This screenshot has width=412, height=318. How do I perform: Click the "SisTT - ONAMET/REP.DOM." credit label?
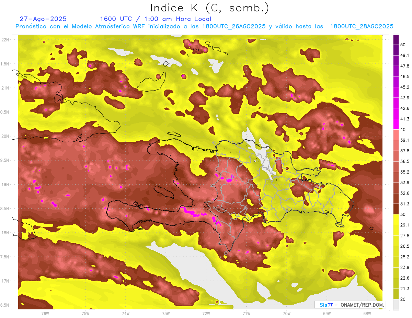click(350, 305)
